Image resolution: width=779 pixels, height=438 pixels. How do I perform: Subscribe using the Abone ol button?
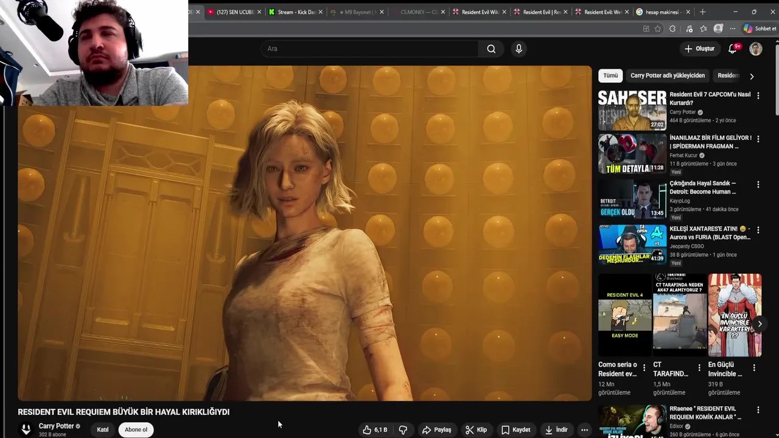pos(136,429)
